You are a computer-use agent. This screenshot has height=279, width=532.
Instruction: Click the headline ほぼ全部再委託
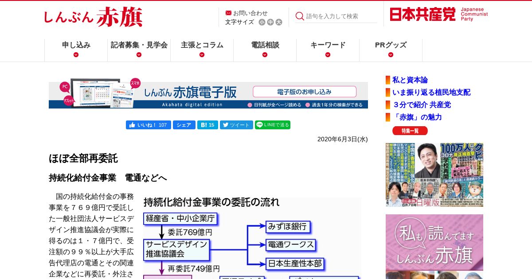click(83, 159)
